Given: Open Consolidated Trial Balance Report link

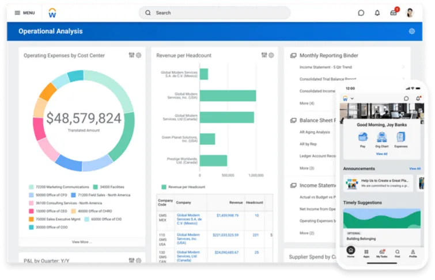Looking at the screenshot, I should tap(328, 79).
